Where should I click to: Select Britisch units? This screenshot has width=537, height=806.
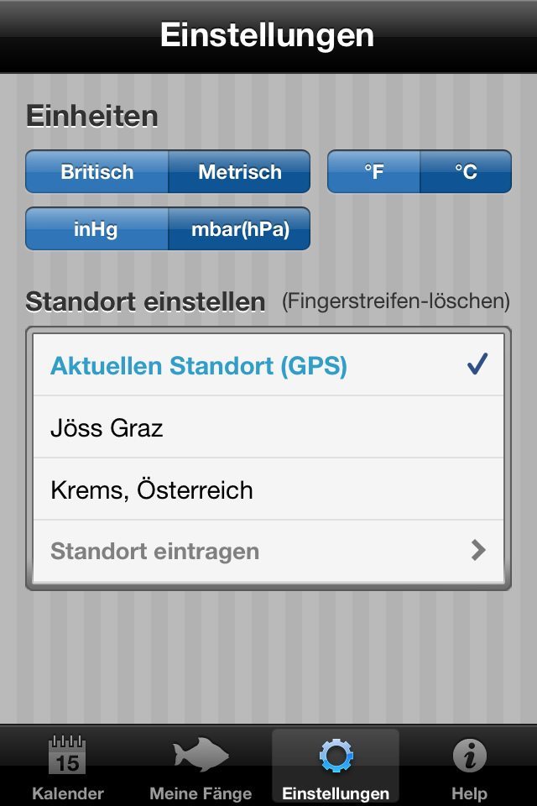point(97,172)
